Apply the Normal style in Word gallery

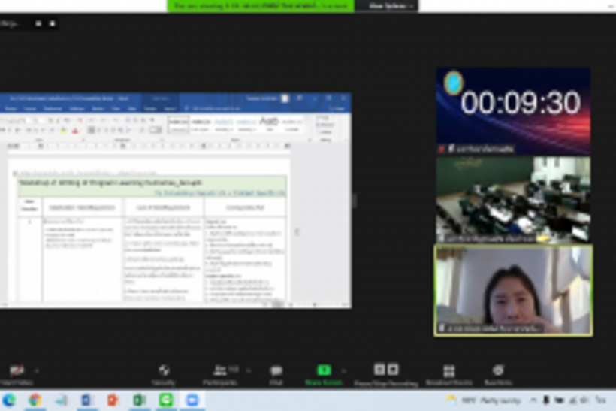pyautogui.click(x=178, y=125)
